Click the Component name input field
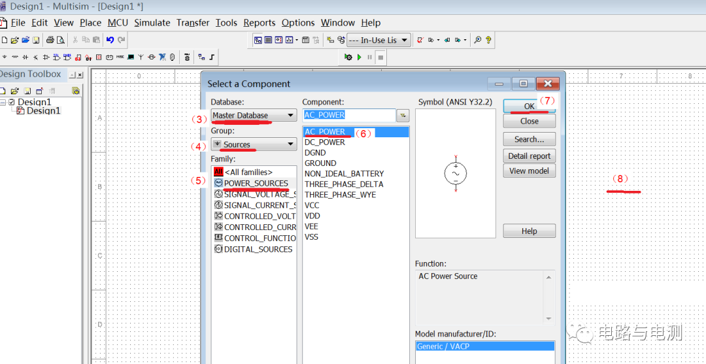 (349, 115)
